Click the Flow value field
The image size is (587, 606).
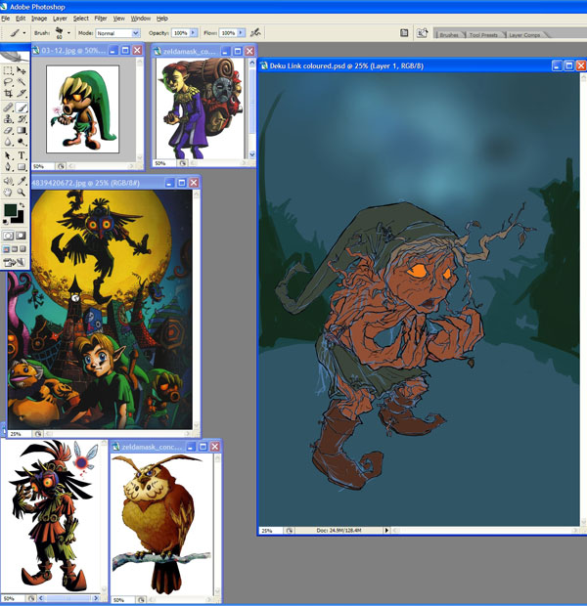(x=228, y=33)
